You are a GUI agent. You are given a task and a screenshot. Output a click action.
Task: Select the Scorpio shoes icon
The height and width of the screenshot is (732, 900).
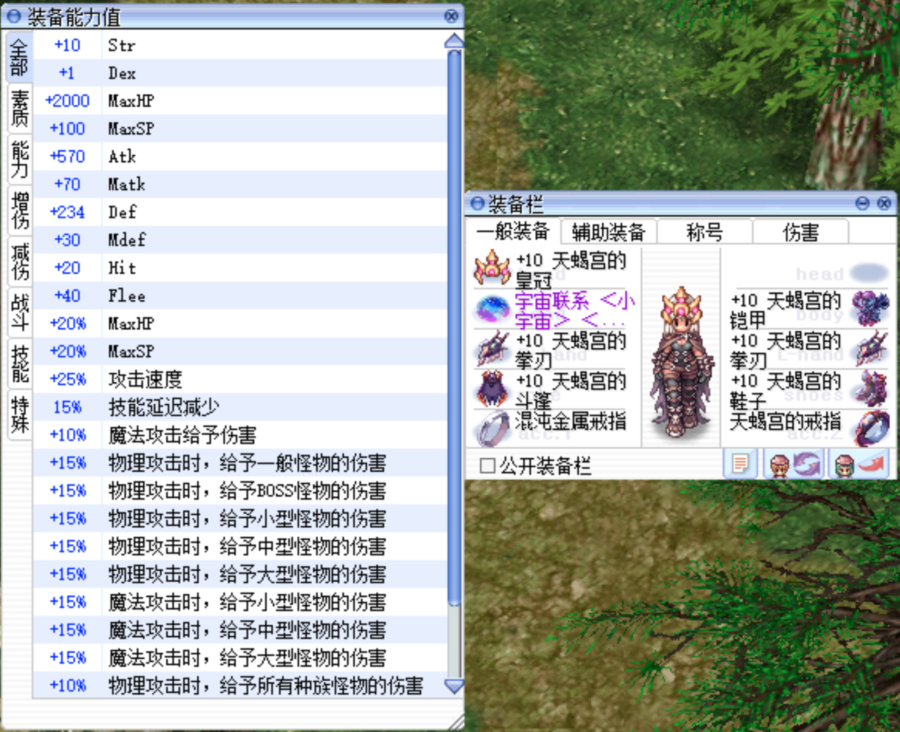coord(870,388)
